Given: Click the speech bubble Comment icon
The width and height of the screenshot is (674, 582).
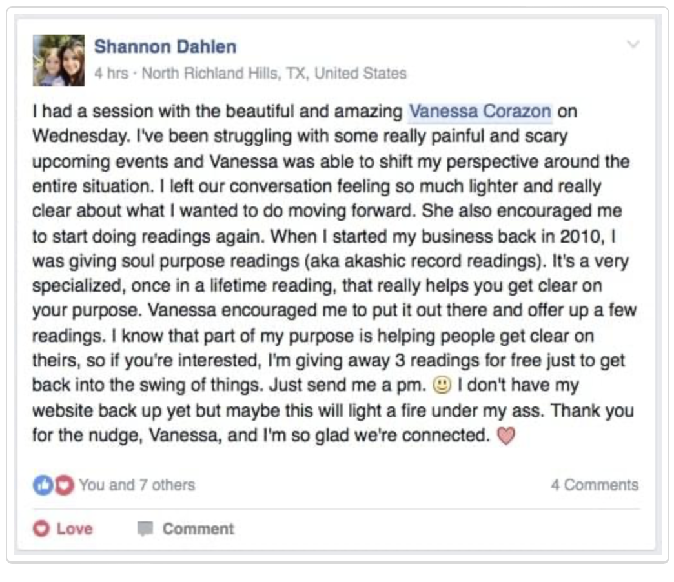Looking at the screenshot, I should [x=146, y=529].
